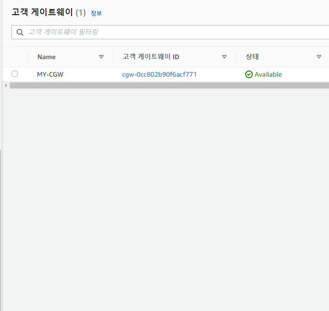Click the 고객 게이트웨이 ID column header

151,57
